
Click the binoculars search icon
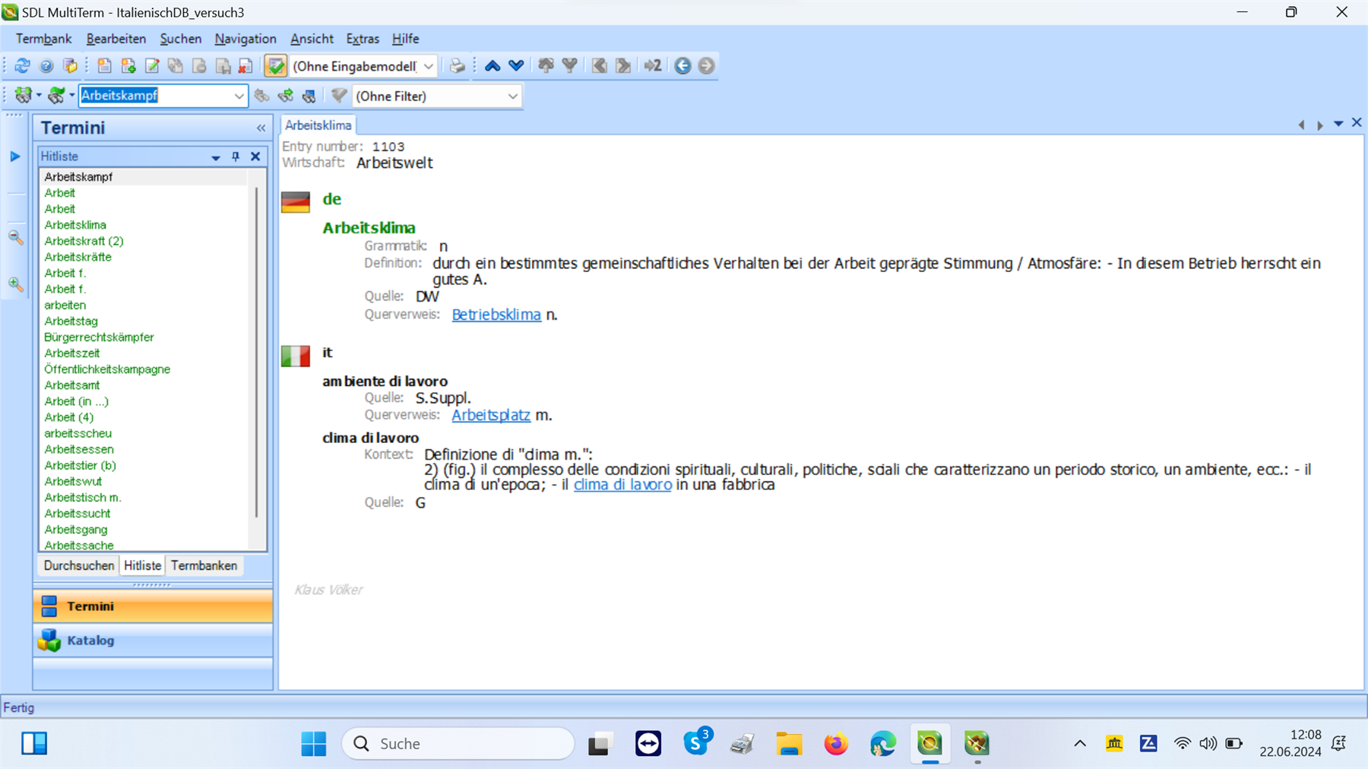pyautogui.click(x=262, y=96)
